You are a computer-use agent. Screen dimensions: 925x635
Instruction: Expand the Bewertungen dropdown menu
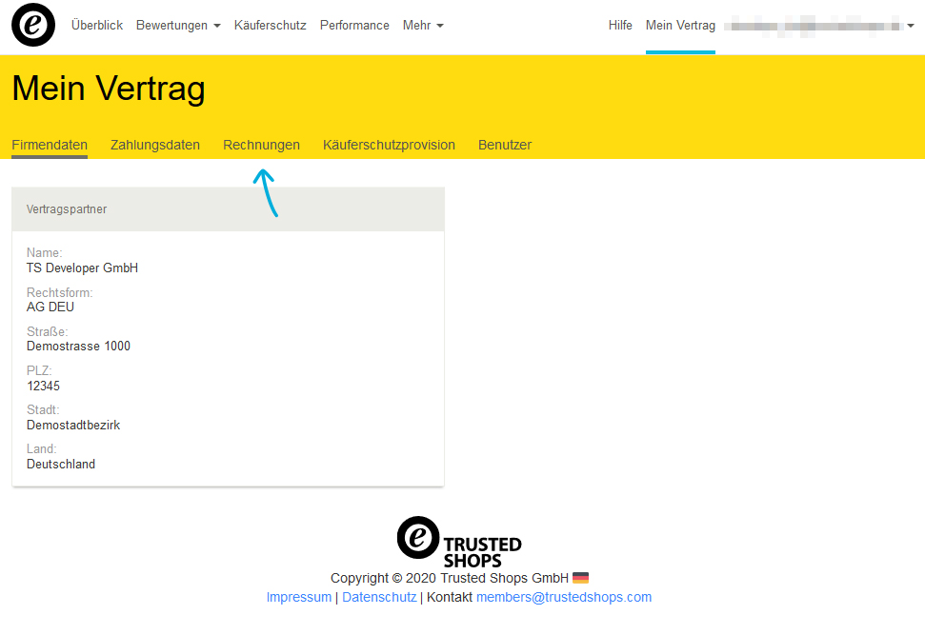(178, 26)
